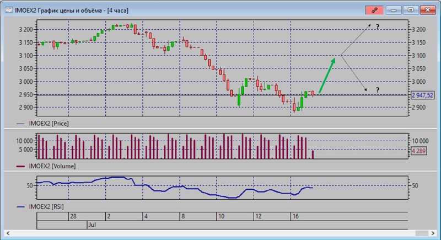The height and width of the screenshot is (240, 441).
Task: Click the left price axis label 3 100
Action: (26, 56)
